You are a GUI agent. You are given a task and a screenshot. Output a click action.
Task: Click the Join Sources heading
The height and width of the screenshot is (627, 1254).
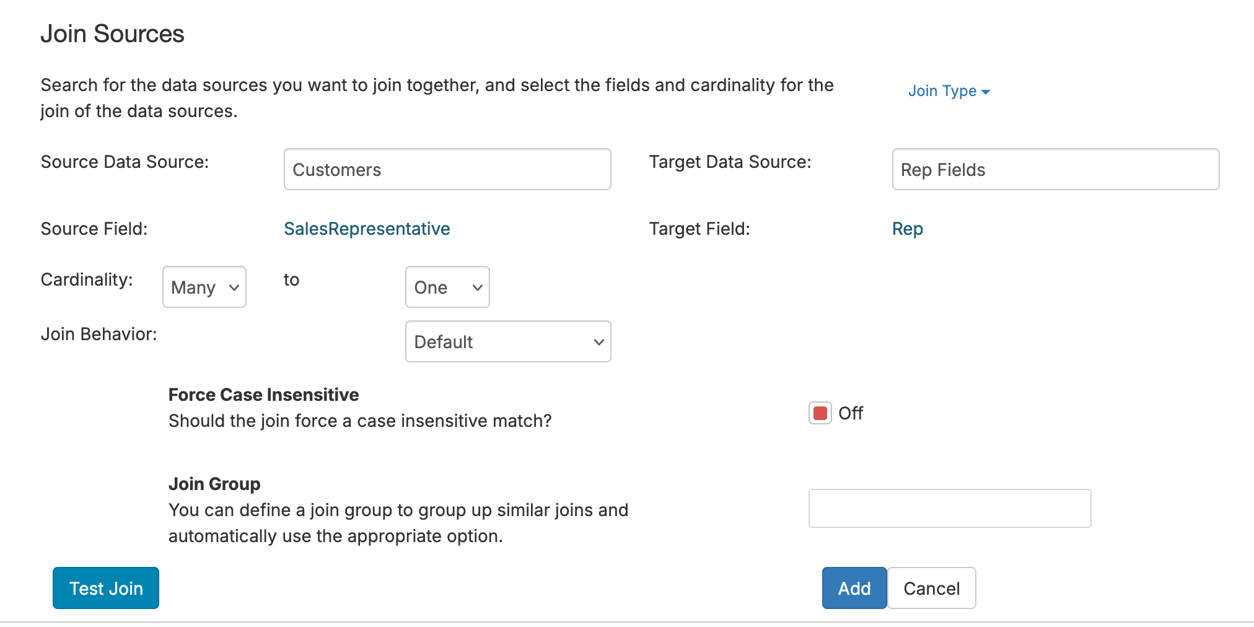112,33
